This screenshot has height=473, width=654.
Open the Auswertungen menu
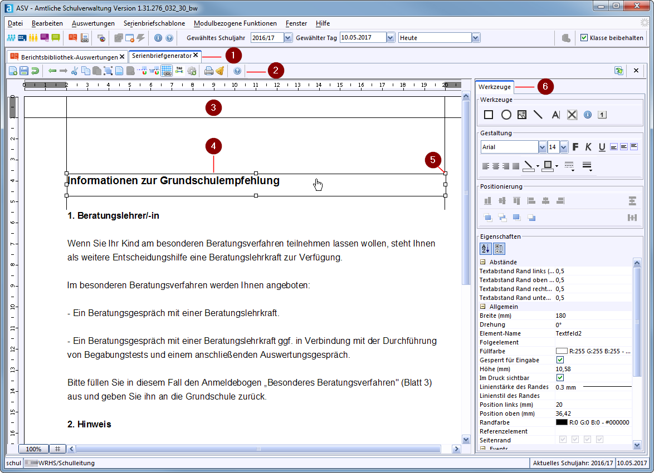pos(93,23)
